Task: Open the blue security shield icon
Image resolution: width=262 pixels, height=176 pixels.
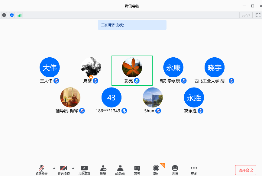Action: point(12,15)
